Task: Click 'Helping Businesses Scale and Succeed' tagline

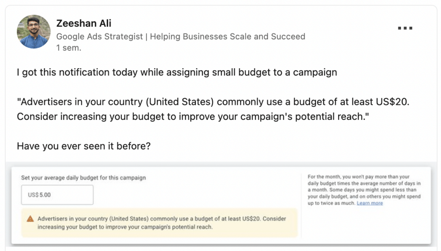Action: 227,36
